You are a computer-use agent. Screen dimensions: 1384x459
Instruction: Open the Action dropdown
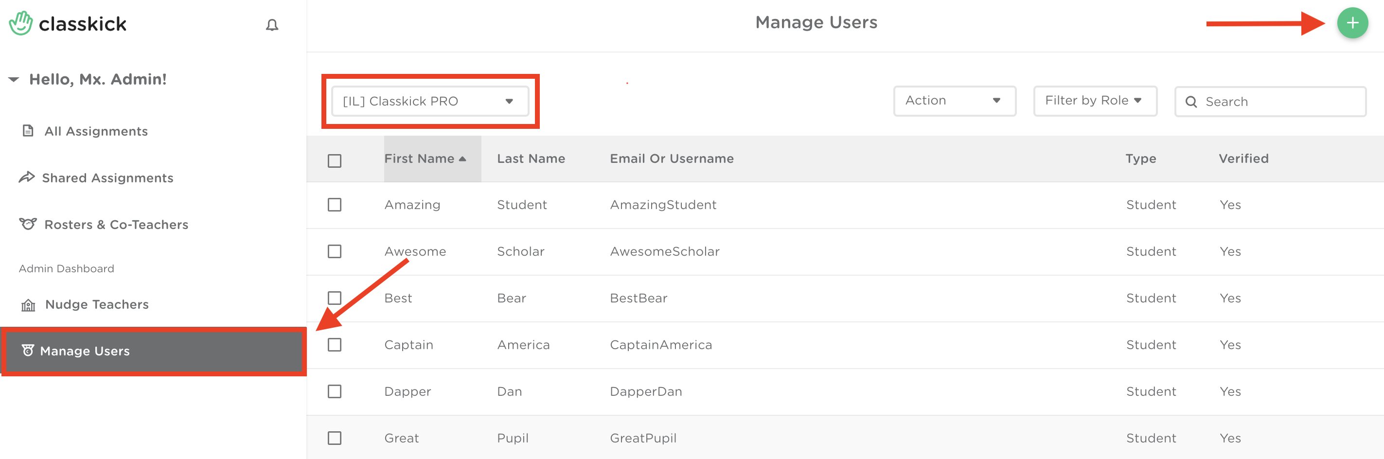(954, 101)
